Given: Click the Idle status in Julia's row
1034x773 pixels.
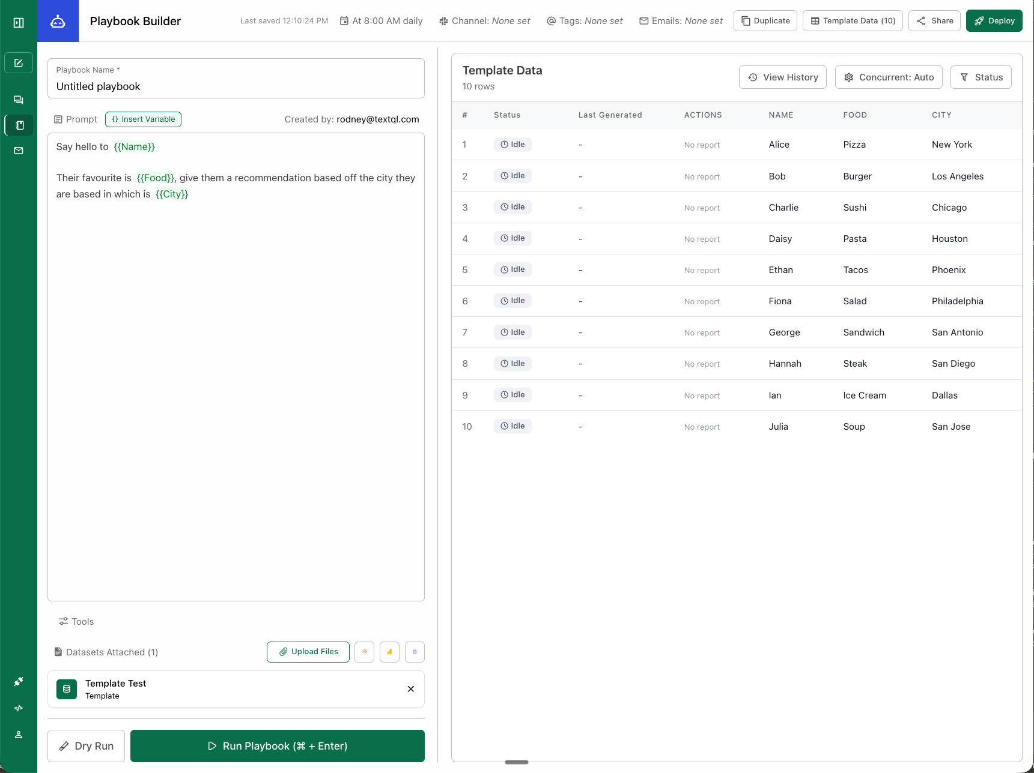Looking at the screenshot, I should (512, 426).
